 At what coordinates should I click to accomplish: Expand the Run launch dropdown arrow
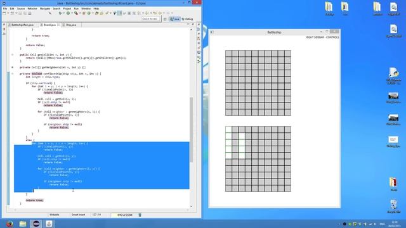pos(72,13)
